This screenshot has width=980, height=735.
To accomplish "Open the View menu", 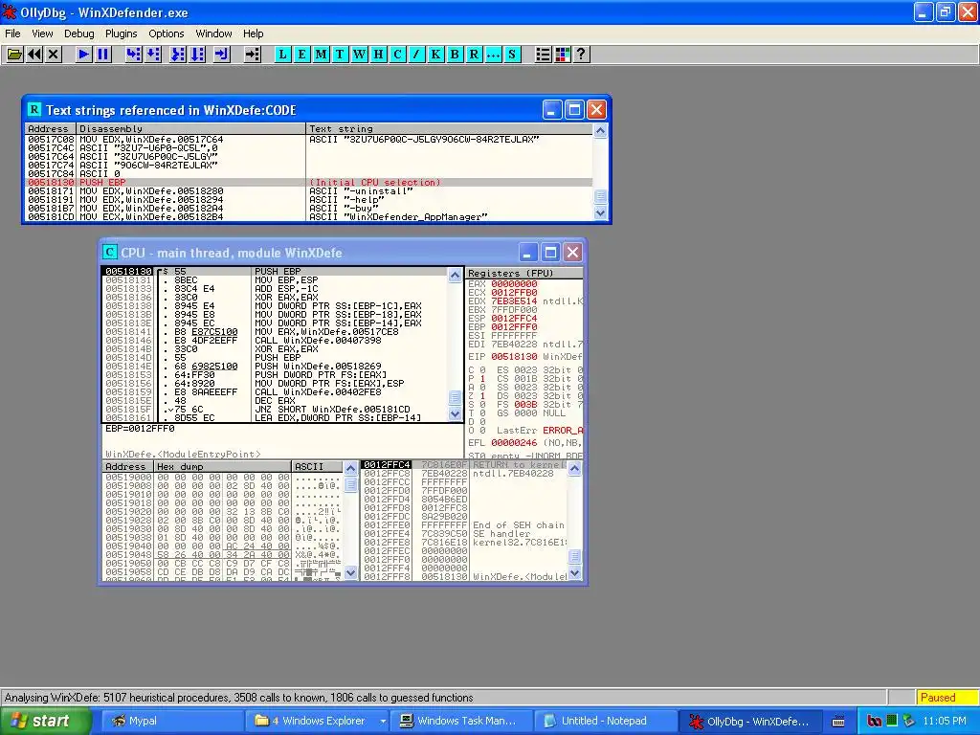I will coord(42,33).
